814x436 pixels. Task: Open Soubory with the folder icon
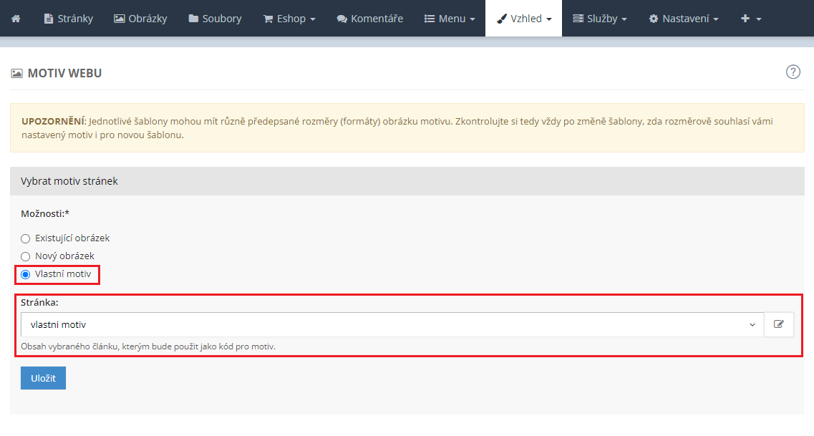tap(215, 19)
